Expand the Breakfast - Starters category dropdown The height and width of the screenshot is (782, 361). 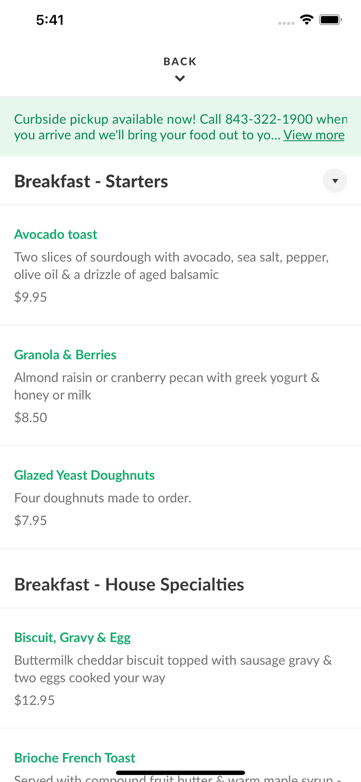pos(334,181)
